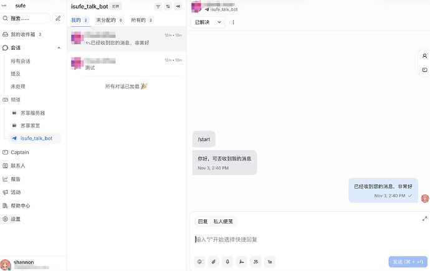Start audio recording with microphone icon
The width and height of the screenshot is (430, 271).
click(x=227, y=262)
